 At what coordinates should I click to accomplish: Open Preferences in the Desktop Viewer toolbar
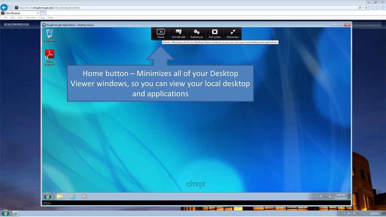[197, 33]
